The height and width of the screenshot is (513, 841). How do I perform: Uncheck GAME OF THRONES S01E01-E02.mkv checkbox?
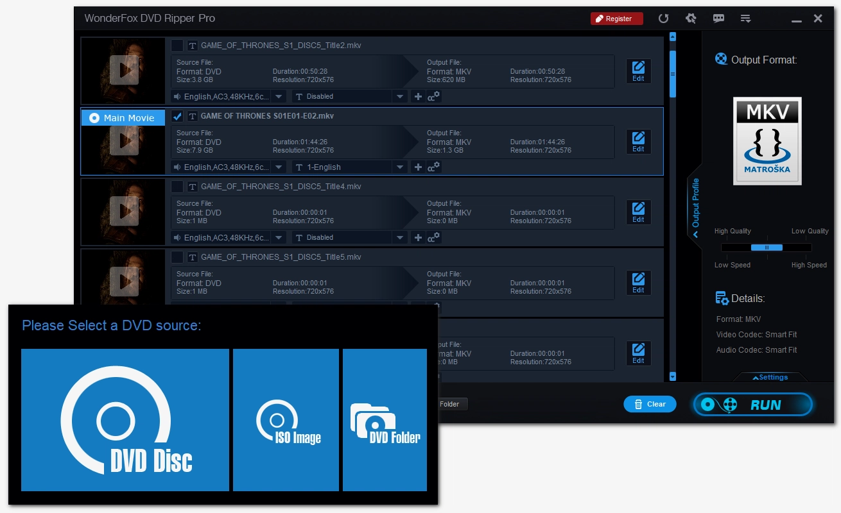[x=177, y=116]
